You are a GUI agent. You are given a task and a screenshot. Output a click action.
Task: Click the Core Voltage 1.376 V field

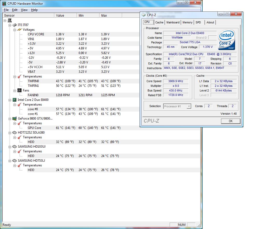tap(208, 47)
